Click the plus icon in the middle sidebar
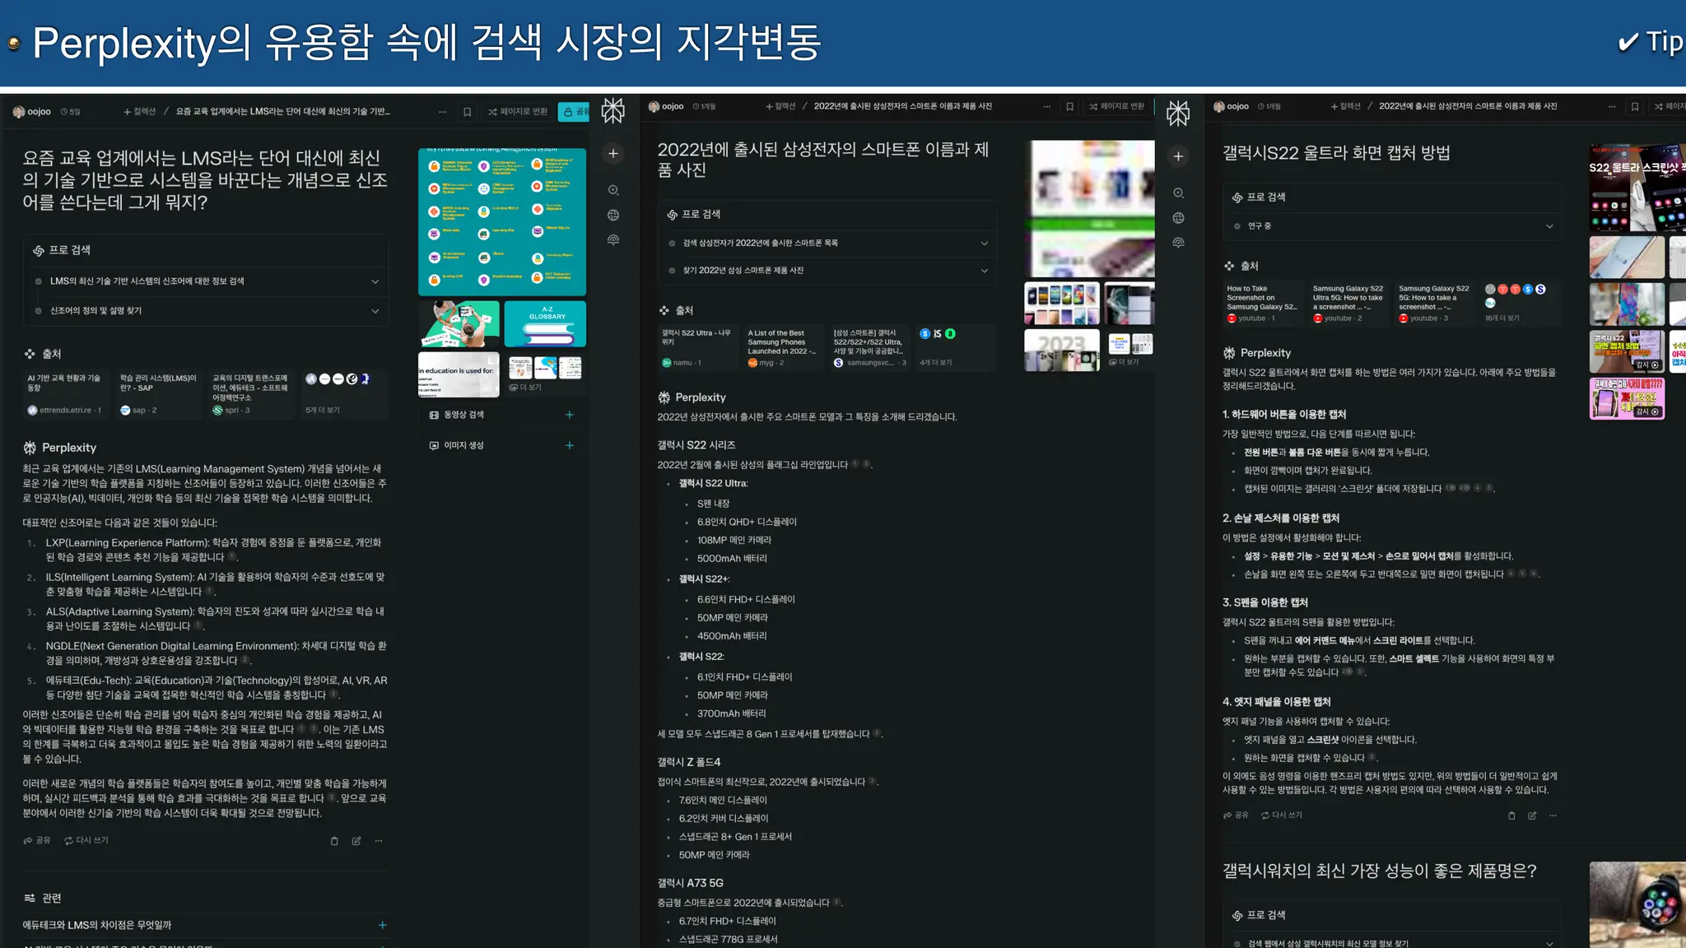 point(1178,156)
